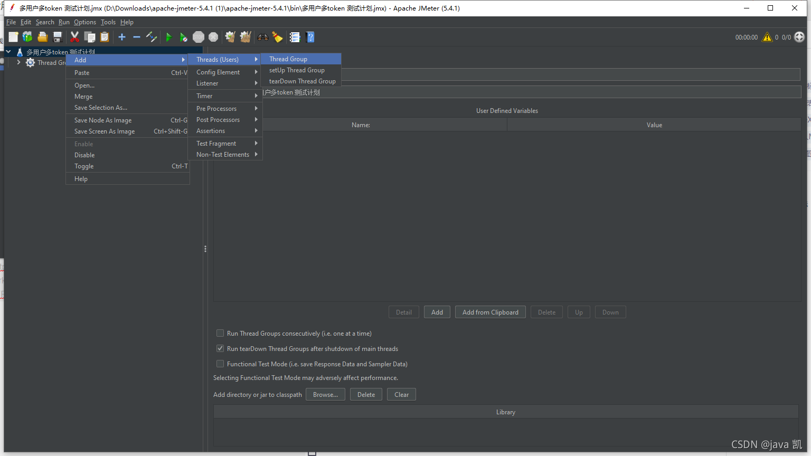Click the tree panel splitter handle

click(x=205, y=249)
